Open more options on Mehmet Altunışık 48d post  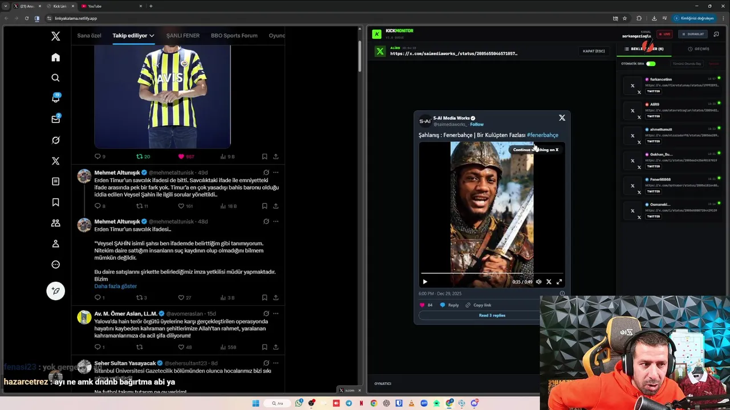(275, 222)
